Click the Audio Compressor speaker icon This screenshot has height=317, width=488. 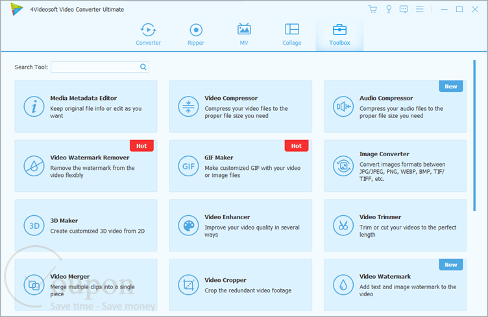click(343, 106)
